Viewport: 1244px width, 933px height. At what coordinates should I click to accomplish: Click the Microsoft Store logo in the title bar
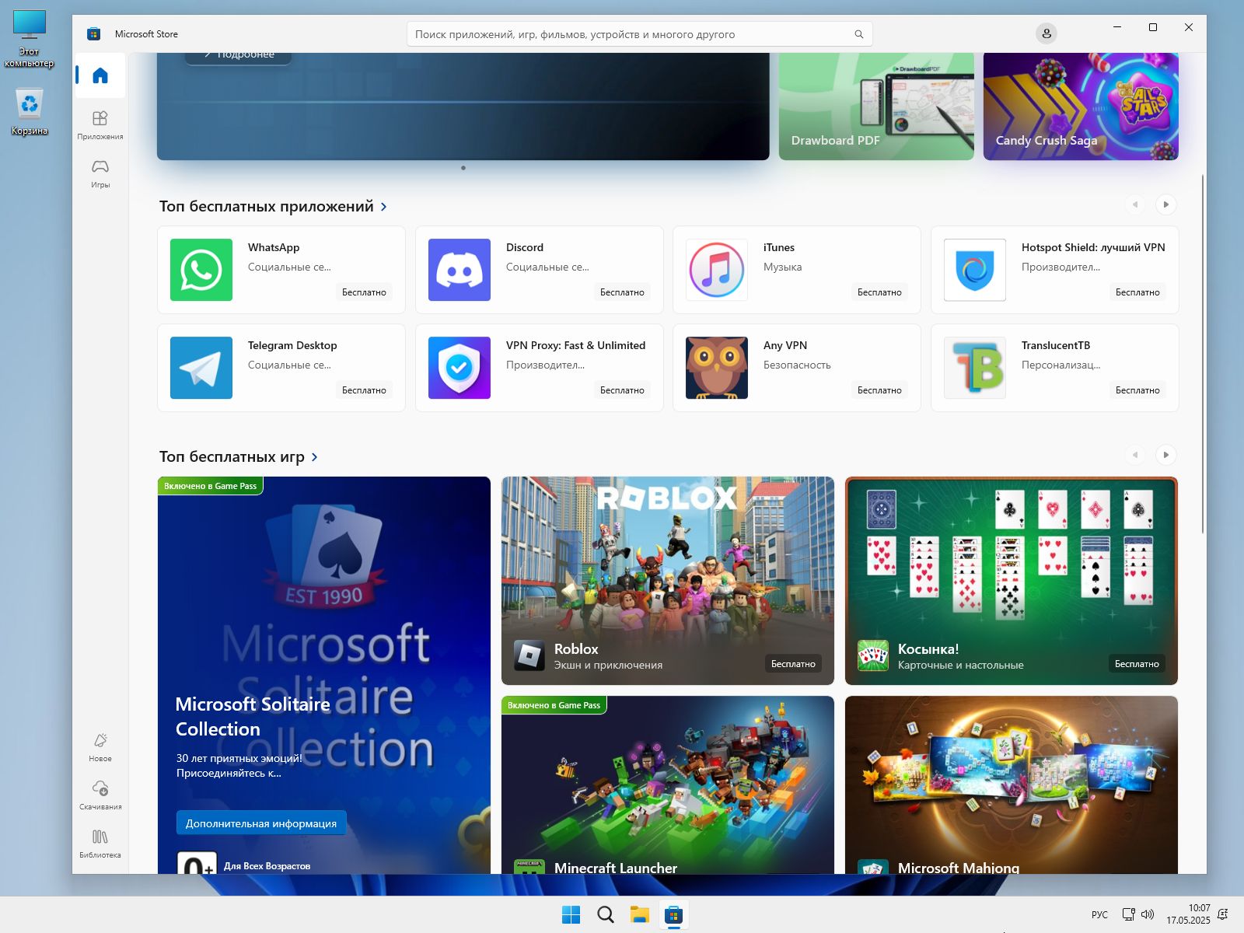click(x=94, y=33)
